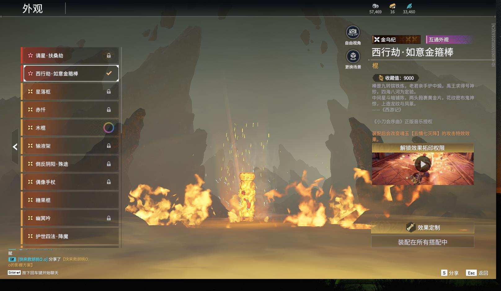Play the effect preview video

[423, 164]
